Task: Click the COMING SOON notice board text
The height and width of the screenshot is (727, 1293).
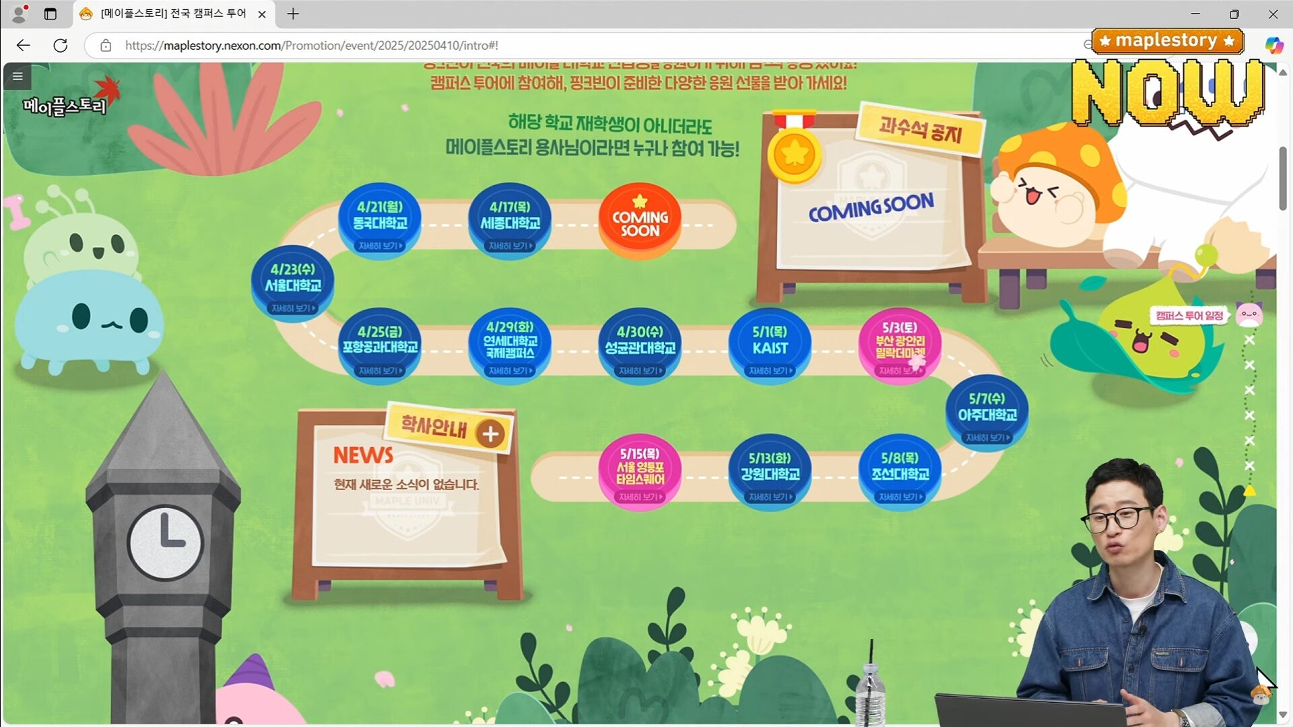Action: point(871,207)
